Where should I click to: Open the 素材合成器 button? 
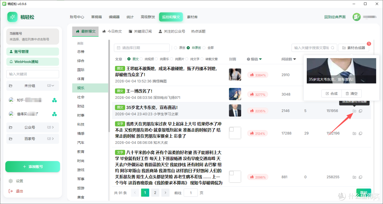click(x=354, y=48)
